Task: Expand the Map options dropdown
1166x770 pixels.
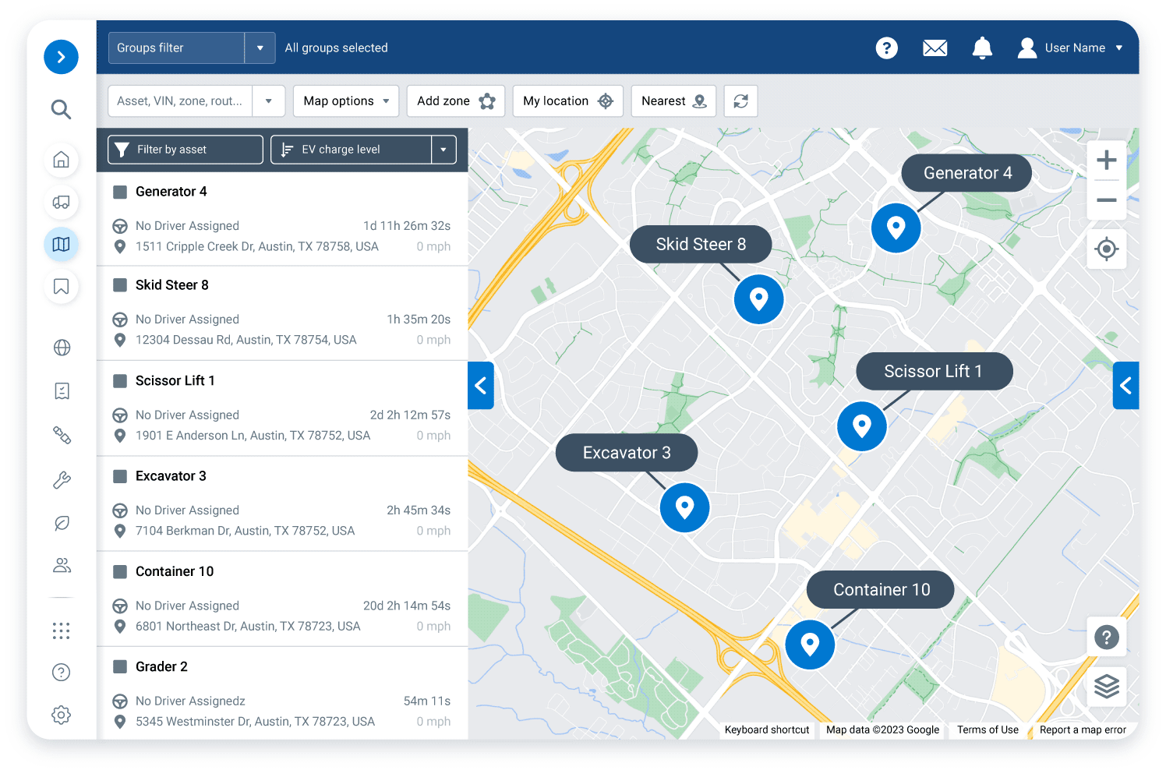Action: click(x=345, y=101)
